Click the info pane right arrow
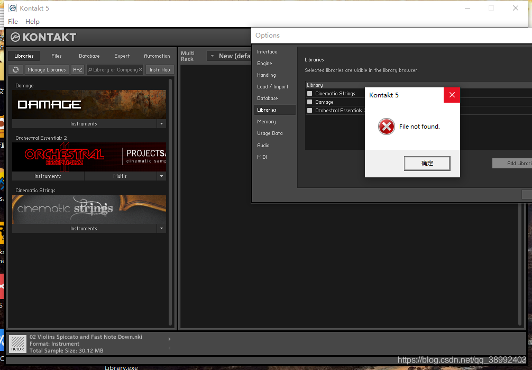 [x=170, y=339]
